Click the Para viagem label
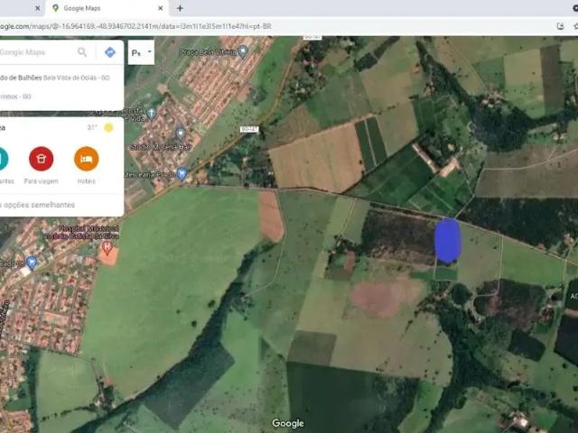 click(x=41, y=181)
